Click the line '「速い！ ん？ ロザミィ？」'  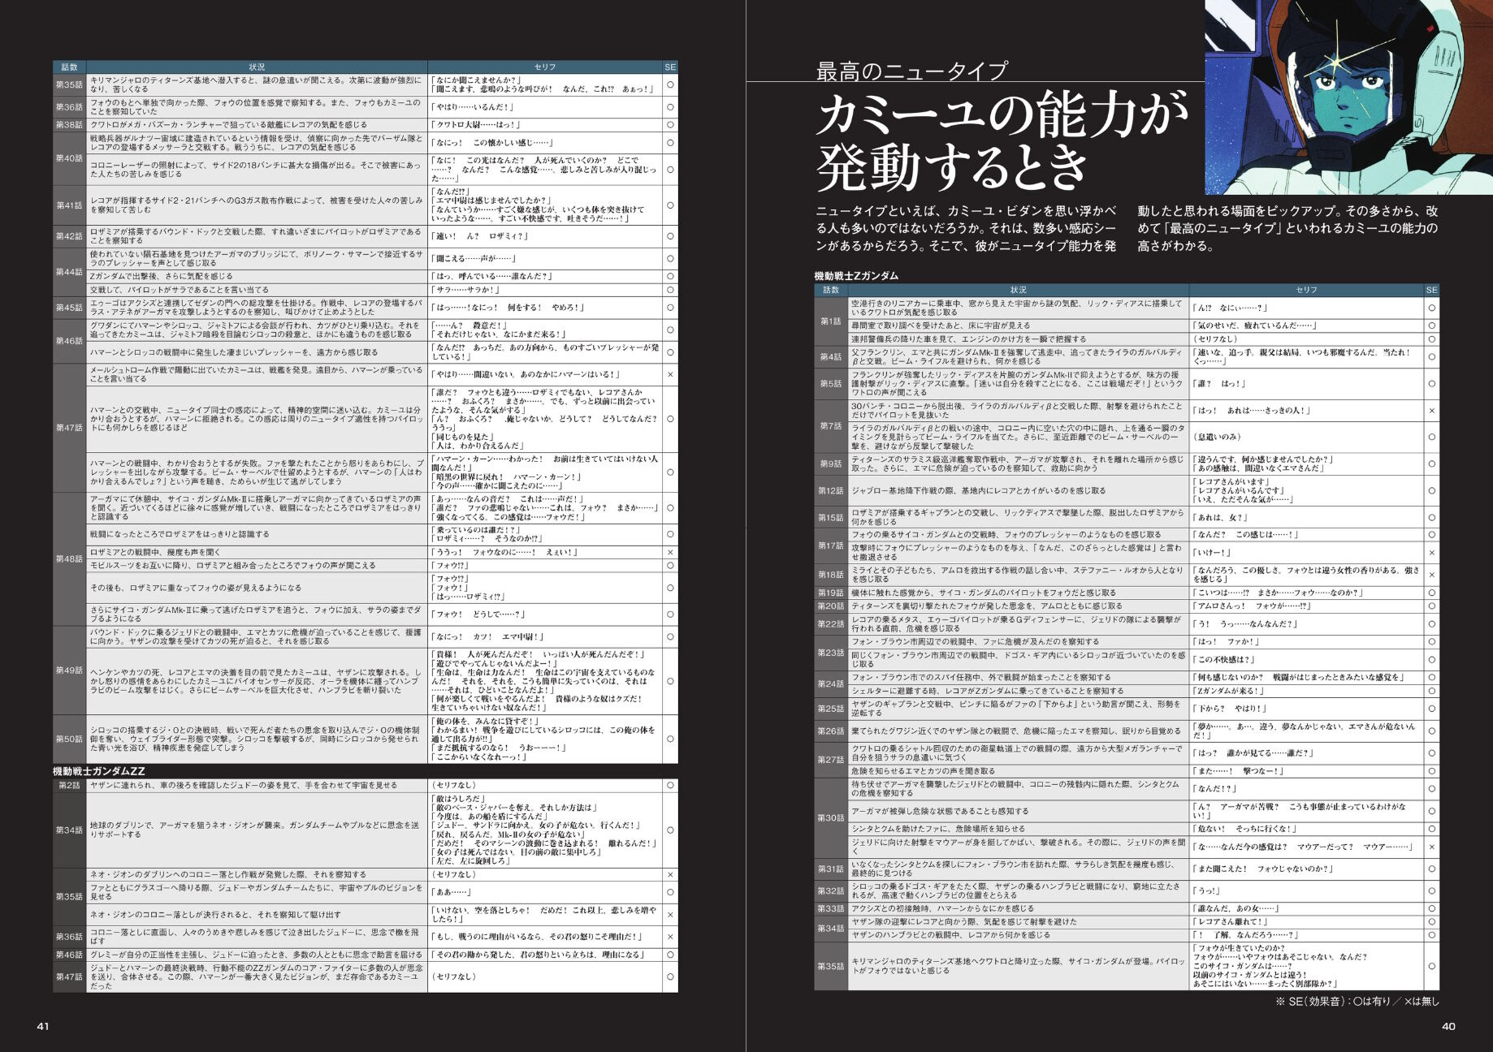coord(480,236)
